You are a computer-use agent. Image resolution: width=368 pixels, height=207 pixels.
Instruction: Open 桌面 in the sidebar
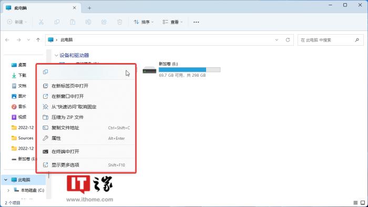coord(19,65)
